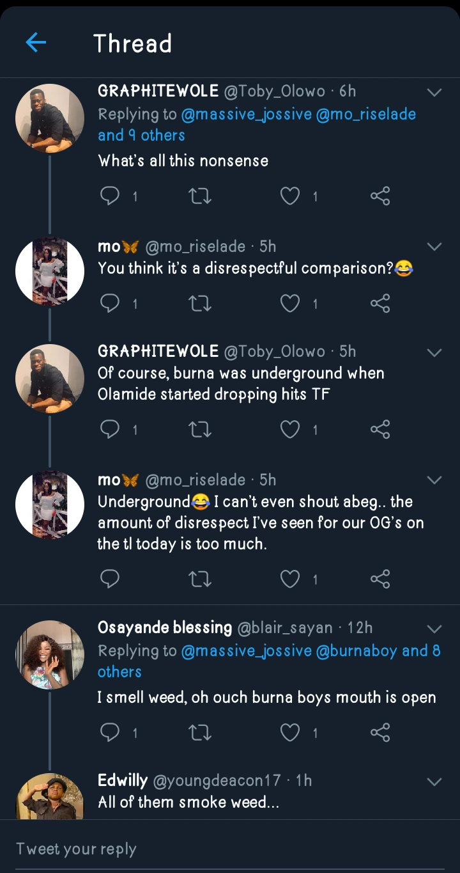Screen dimensions: 460x873
Task: Share mo's "disrespectful comparison" tweet
Action: coord(380,303)
